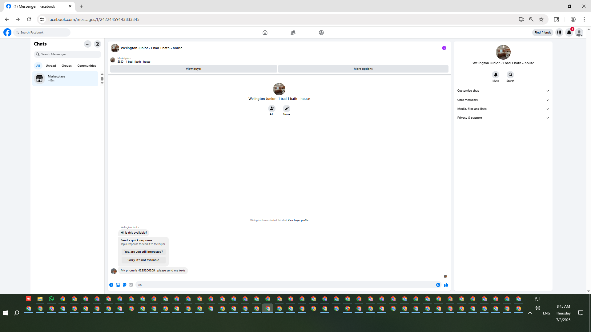Mute this conversation with the bell icon
Viewport: 591px width, 332px height.
[496, 75]
